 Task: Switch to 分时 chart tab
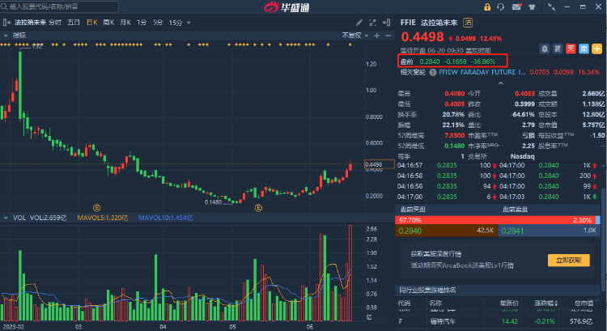coord(55,23)
